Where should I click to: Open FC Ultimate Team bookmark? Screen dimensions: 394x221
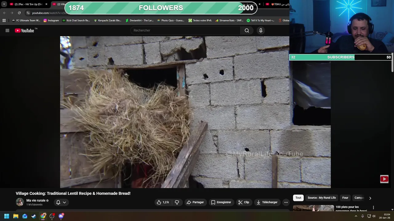[x=26, y=21]
